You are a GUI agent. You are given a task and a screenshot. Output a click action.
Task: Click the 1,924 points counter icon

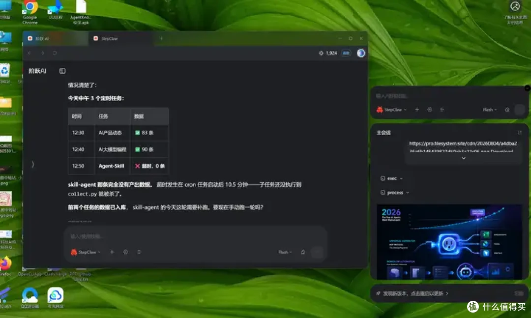[321, 53]
